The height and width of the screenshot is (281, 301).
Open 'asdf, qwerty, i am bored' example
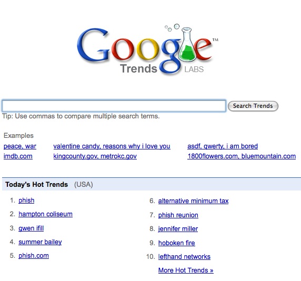coord(223,146)
